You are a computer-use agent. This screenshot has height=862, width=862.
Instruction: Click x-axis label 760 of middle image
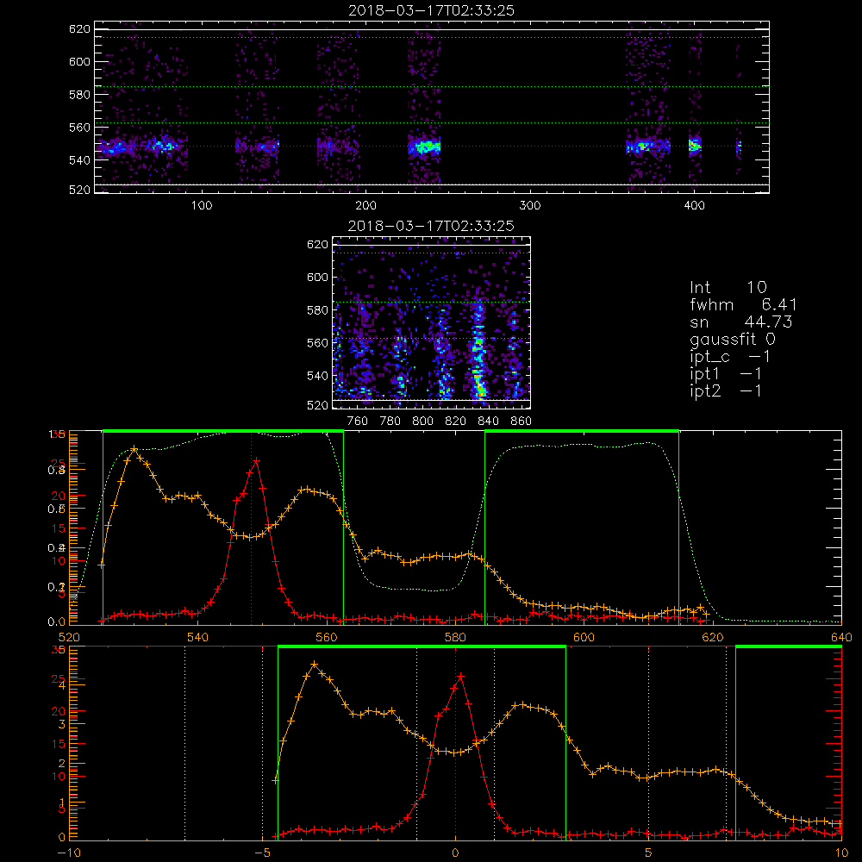[x=358, y=422]
